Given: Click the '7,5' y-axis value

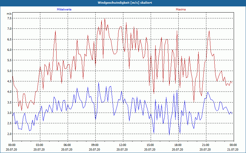Looking at the screenshot, I should coord(9,18).
